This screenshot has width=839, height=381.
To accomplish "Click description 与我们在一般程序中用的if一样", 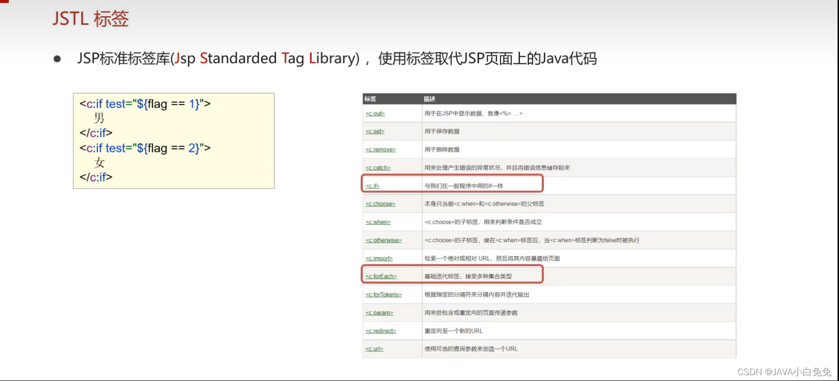I will coord(463,186).
